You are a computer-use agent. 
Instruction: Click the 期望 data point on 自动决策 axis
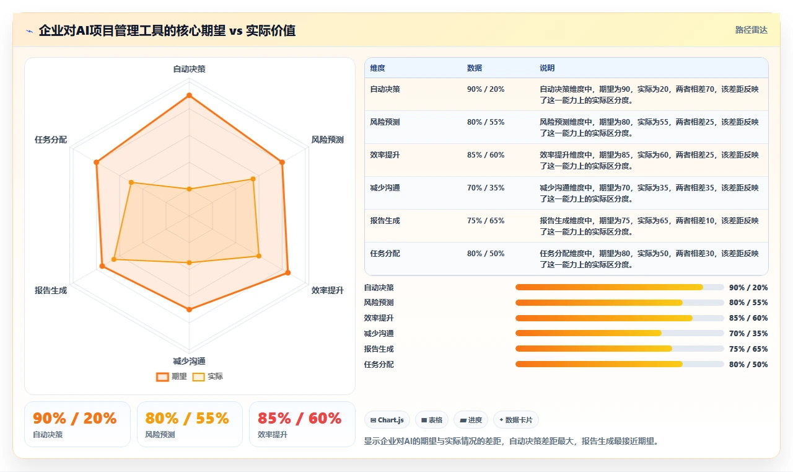click(x=190, y=96)
